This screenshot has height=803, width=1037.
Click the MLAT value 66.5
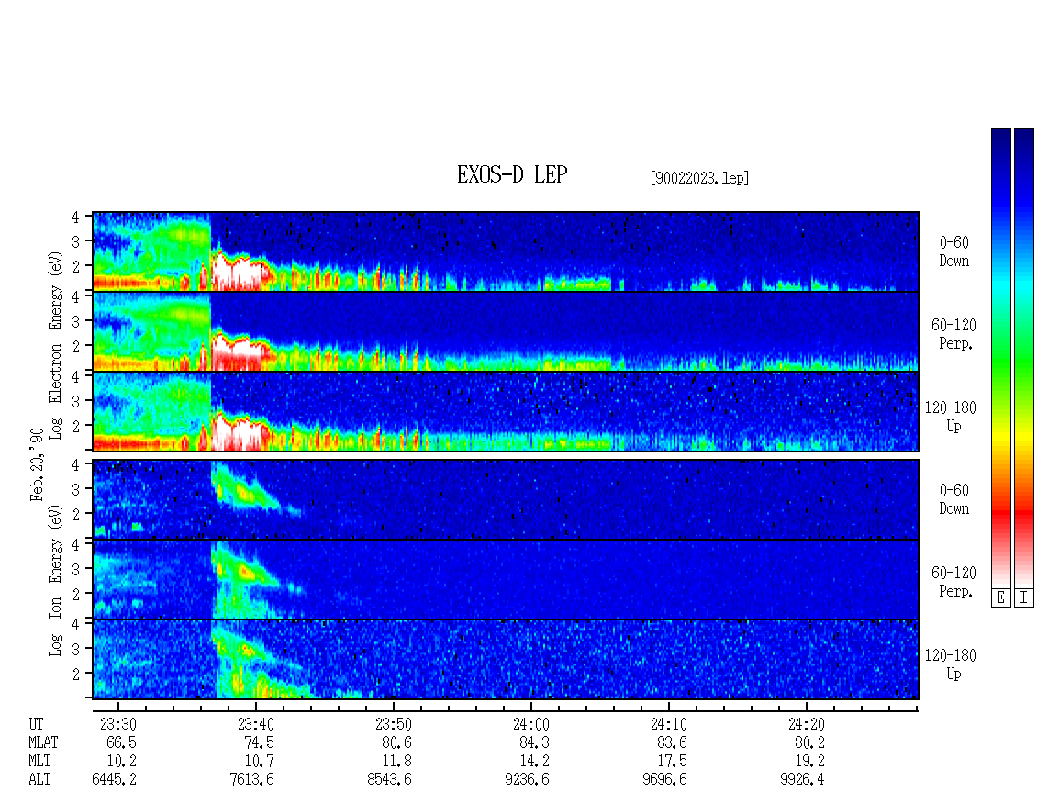tap(121, 742)
